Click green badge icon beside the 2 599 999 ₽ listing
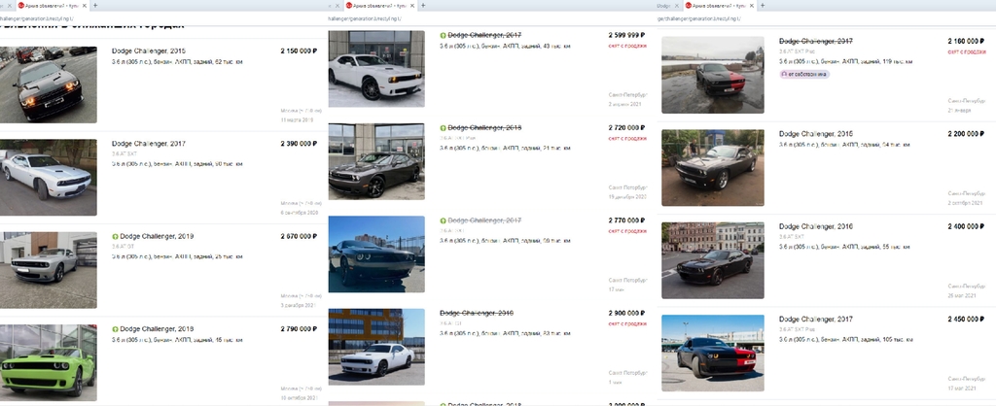This screenshot has width=996, height=406. (x=443, y=36)
